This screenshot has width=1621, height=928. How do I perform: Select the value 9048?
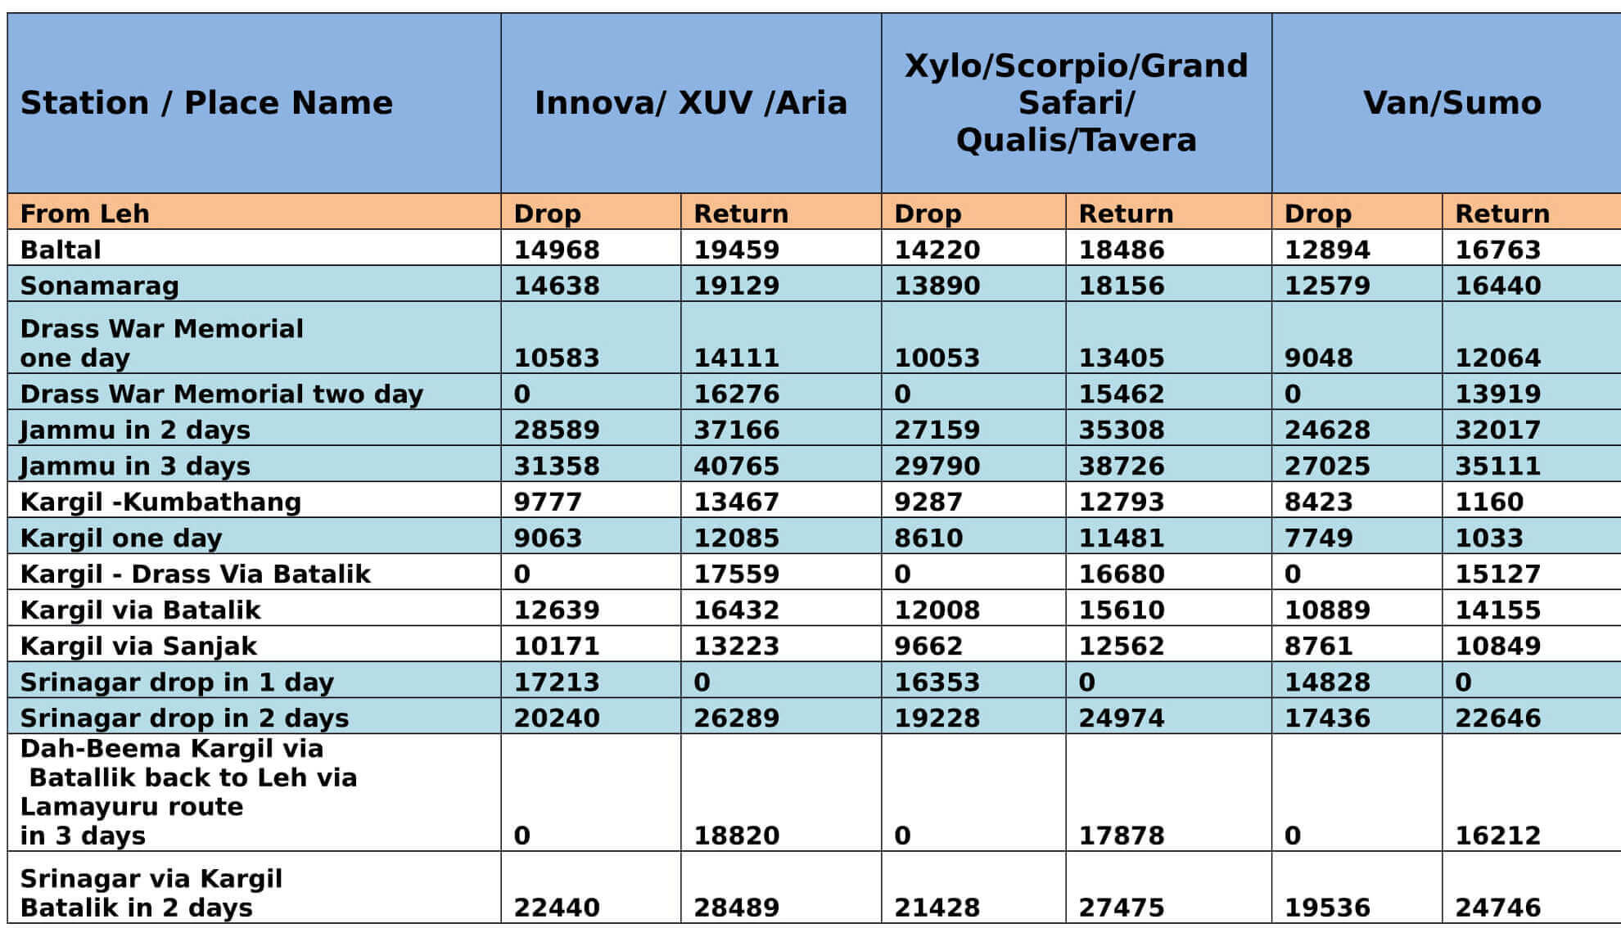(x=1318, y=358)
